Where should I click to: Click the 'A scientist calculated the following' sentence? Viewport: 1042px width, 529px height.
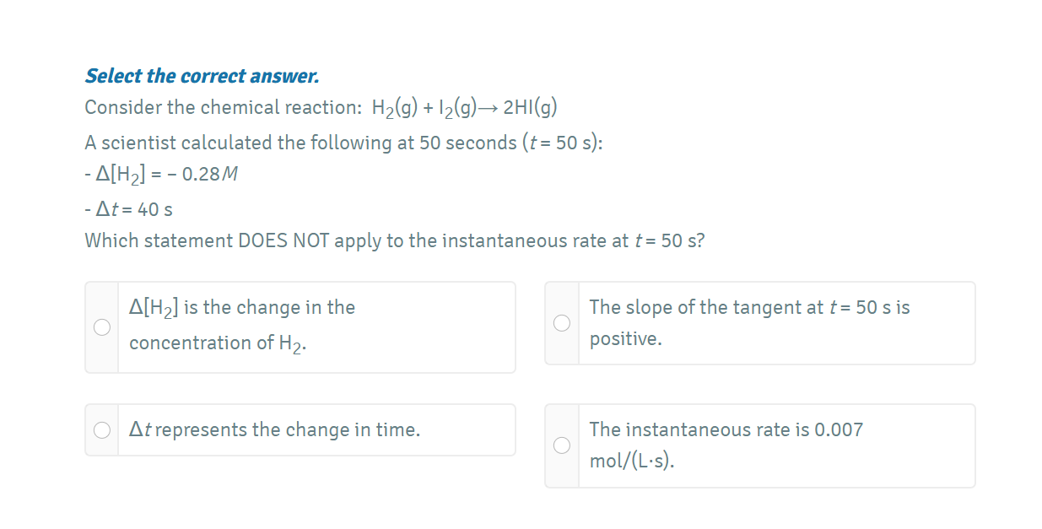coord(343,143)
